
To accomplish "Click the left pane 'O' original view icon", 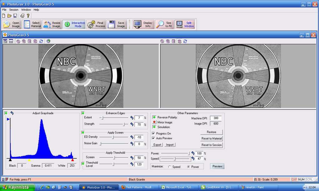I will point(18,41).
